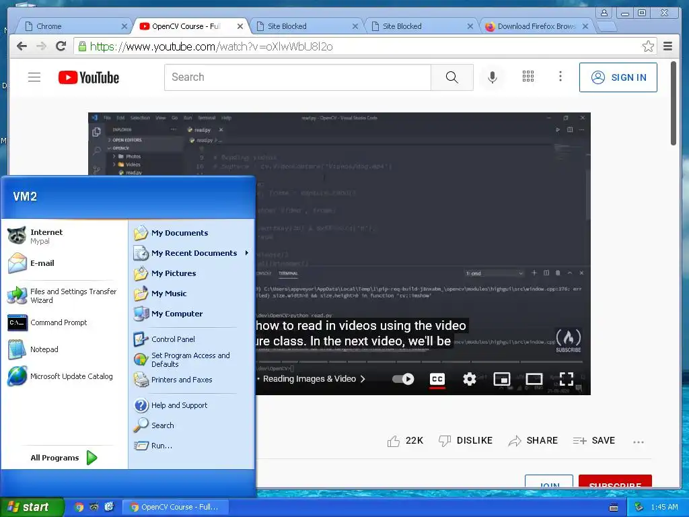The height and width of the screenshot is (517, 689).
Task: Click the 1:45 AM taskbar clock
Action: pyautogui.click(x=664, y=507)
